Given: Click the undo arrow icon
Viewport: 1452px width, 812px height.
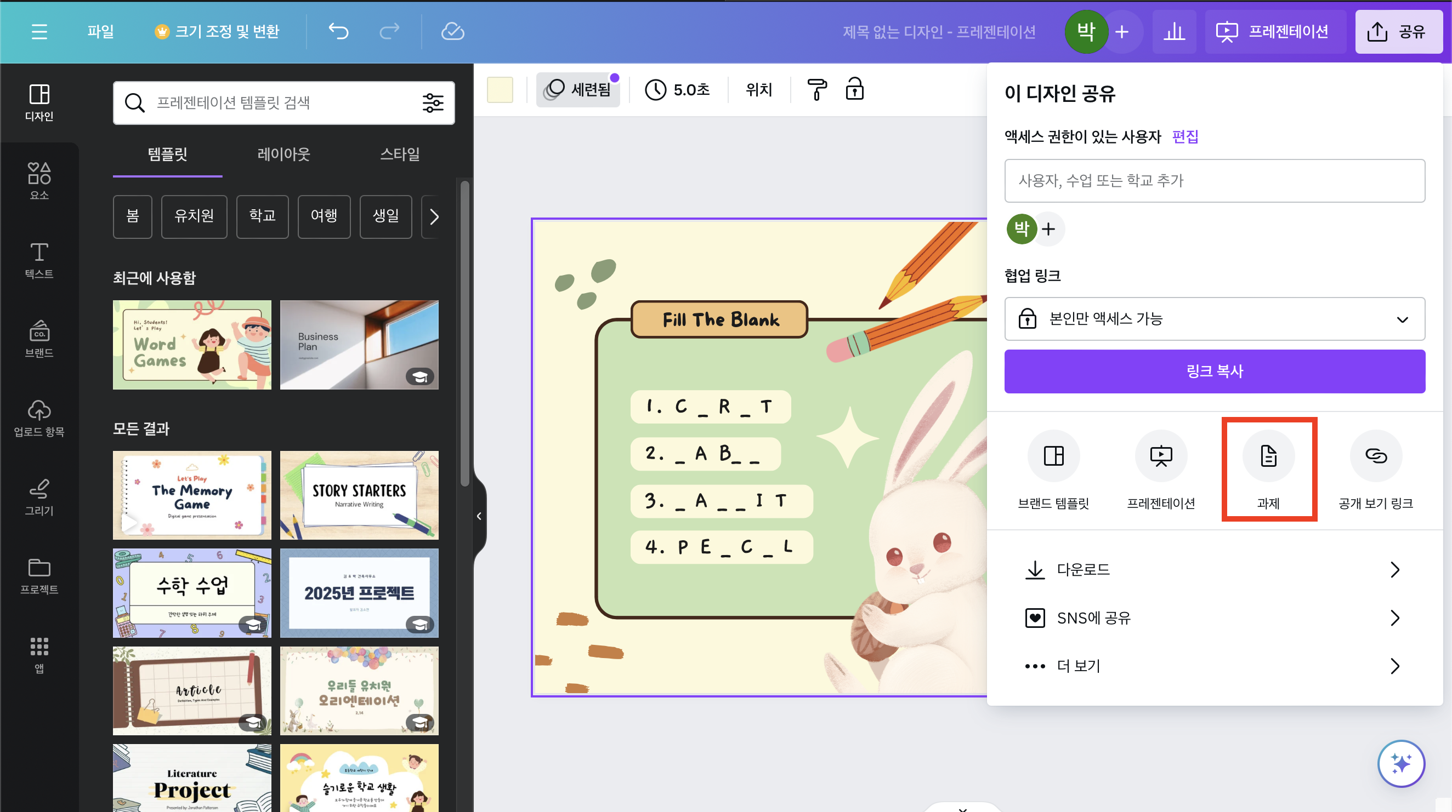Looking at the screenshot, I should (338, 32).
